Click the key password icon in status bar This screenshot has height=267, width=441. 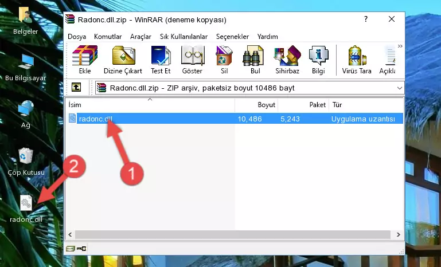81,249
